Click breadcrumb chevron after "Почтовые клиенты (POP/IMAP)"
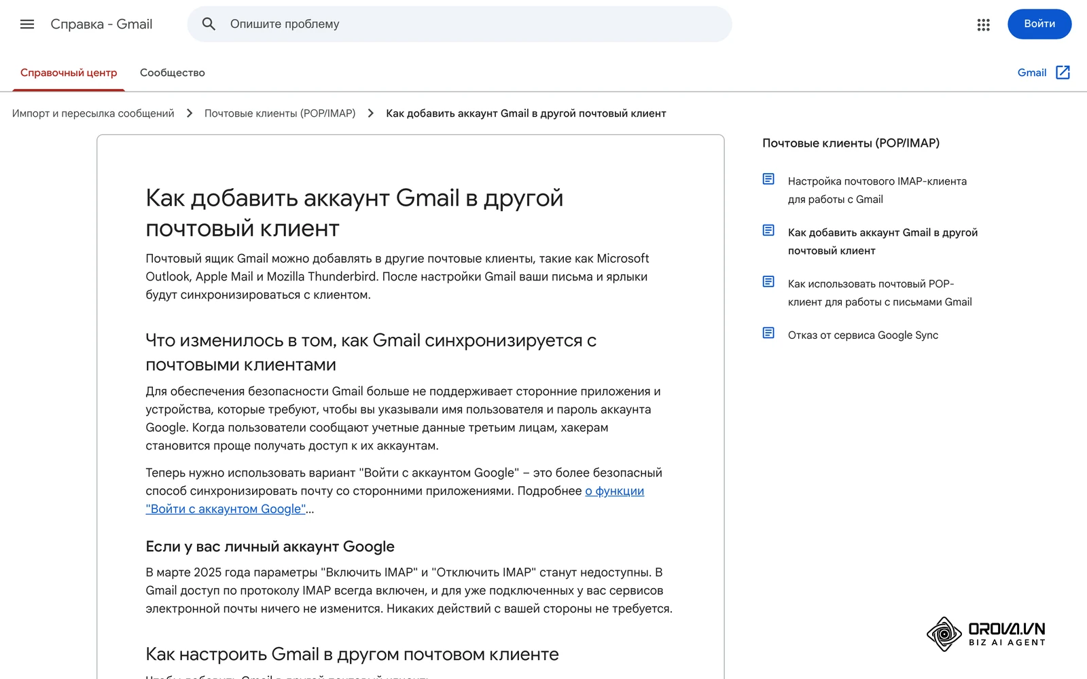The height and width of the screenshot is (679, 1087). pyautogui.click(x=371, y=113)
